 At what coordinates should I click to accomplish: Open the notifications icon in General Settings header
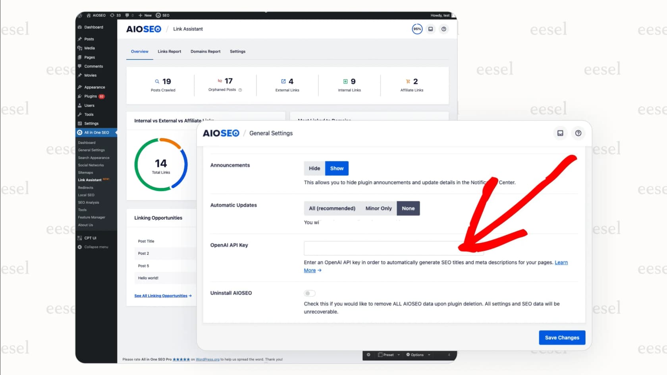click(560, 133)
